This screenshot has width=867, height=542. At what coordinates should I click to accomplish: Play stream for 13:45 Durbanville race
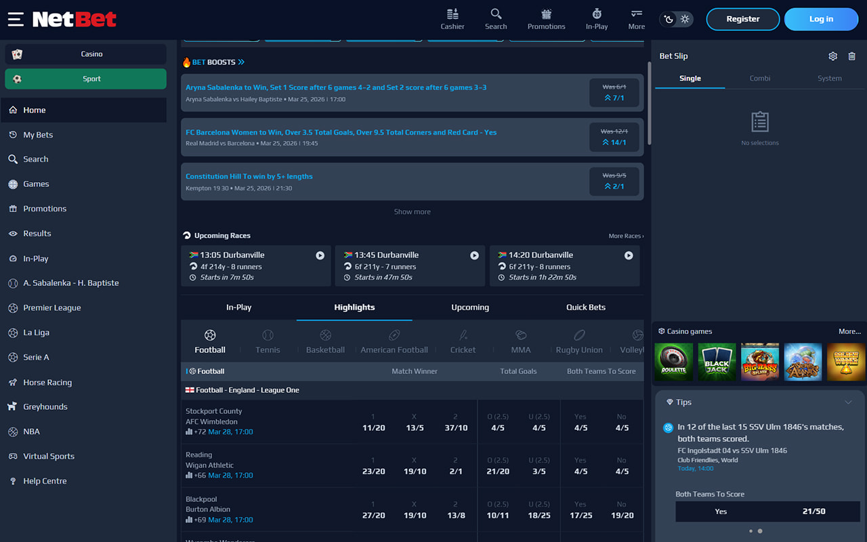point(474,255)
